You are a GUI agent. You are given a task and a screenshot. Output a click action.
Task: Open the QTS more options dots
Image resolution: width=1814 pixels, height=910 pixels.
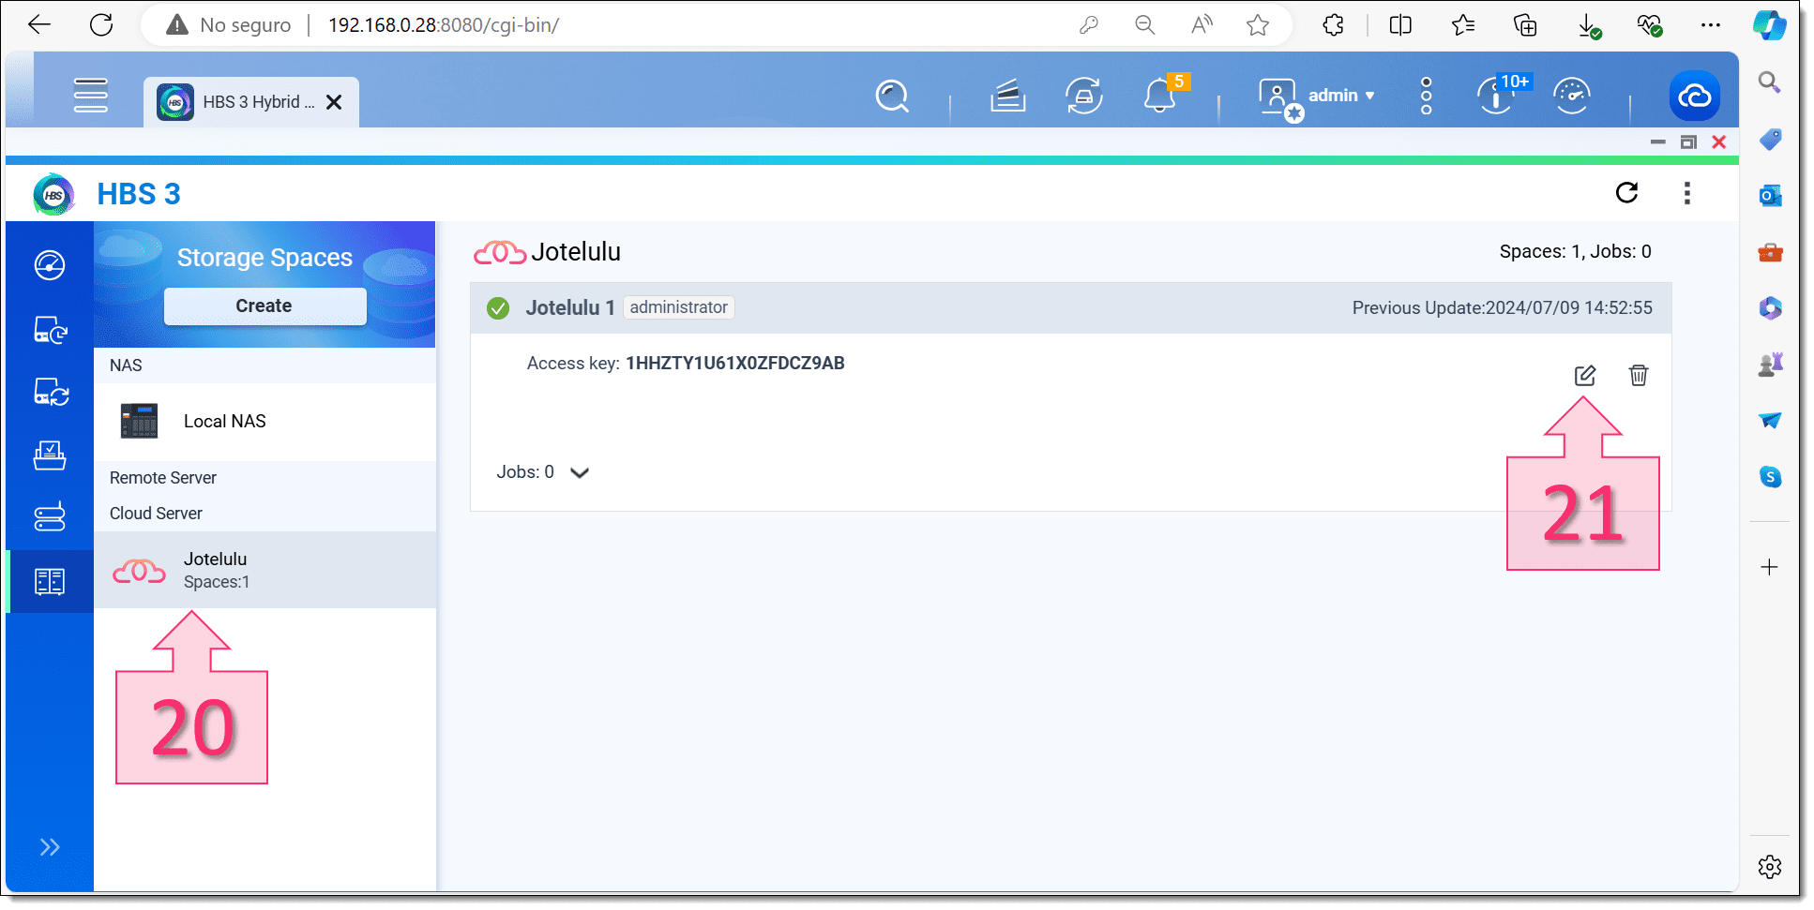point(1426,96)
